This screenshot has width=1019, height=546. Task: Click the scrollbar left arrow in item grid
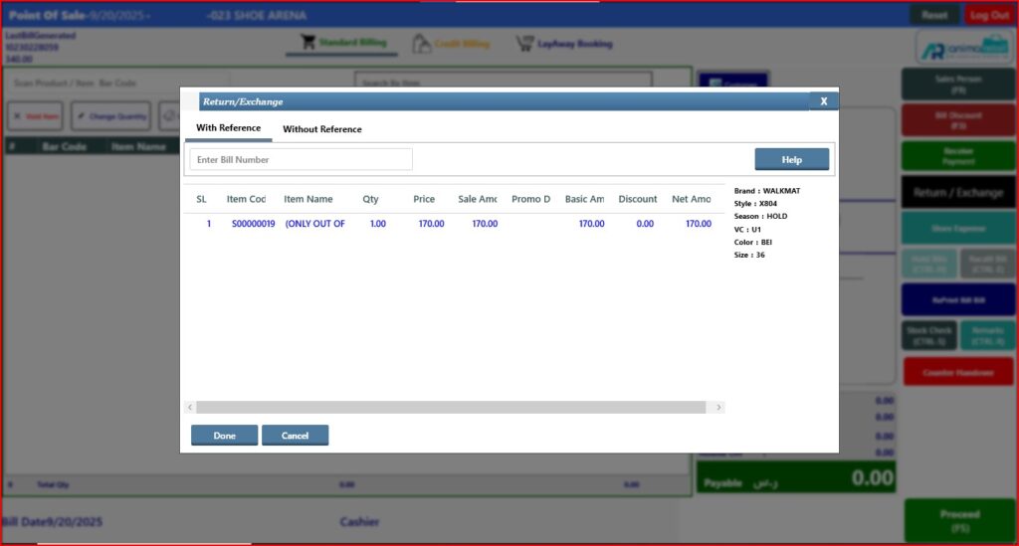[x=190, y=408]
